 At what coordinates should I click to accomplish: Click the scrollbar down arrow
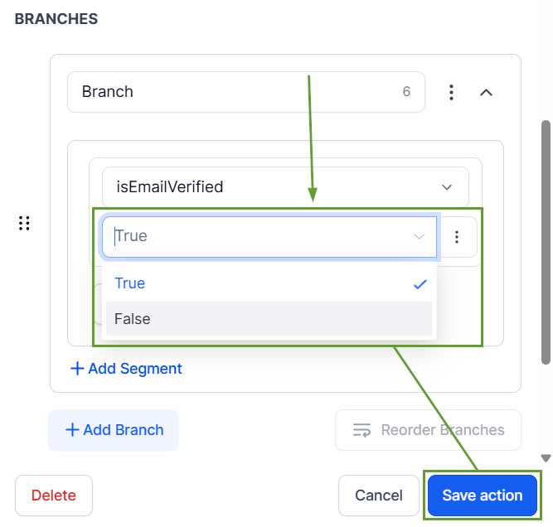coord(546,458)
